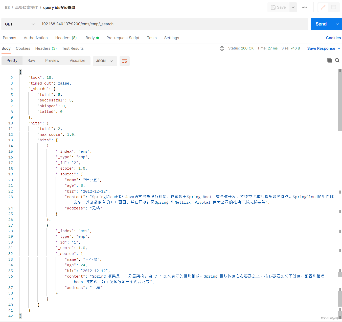Click the "address": "上海" line
Image resolution: width=342 pixels, height=322 pixels.
point(83,288)
